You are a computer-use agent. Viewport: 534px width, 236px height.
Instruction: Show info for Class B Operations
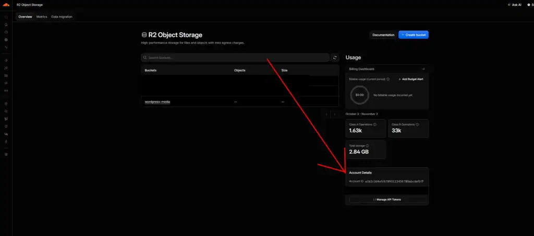click(x=417, y=124)
